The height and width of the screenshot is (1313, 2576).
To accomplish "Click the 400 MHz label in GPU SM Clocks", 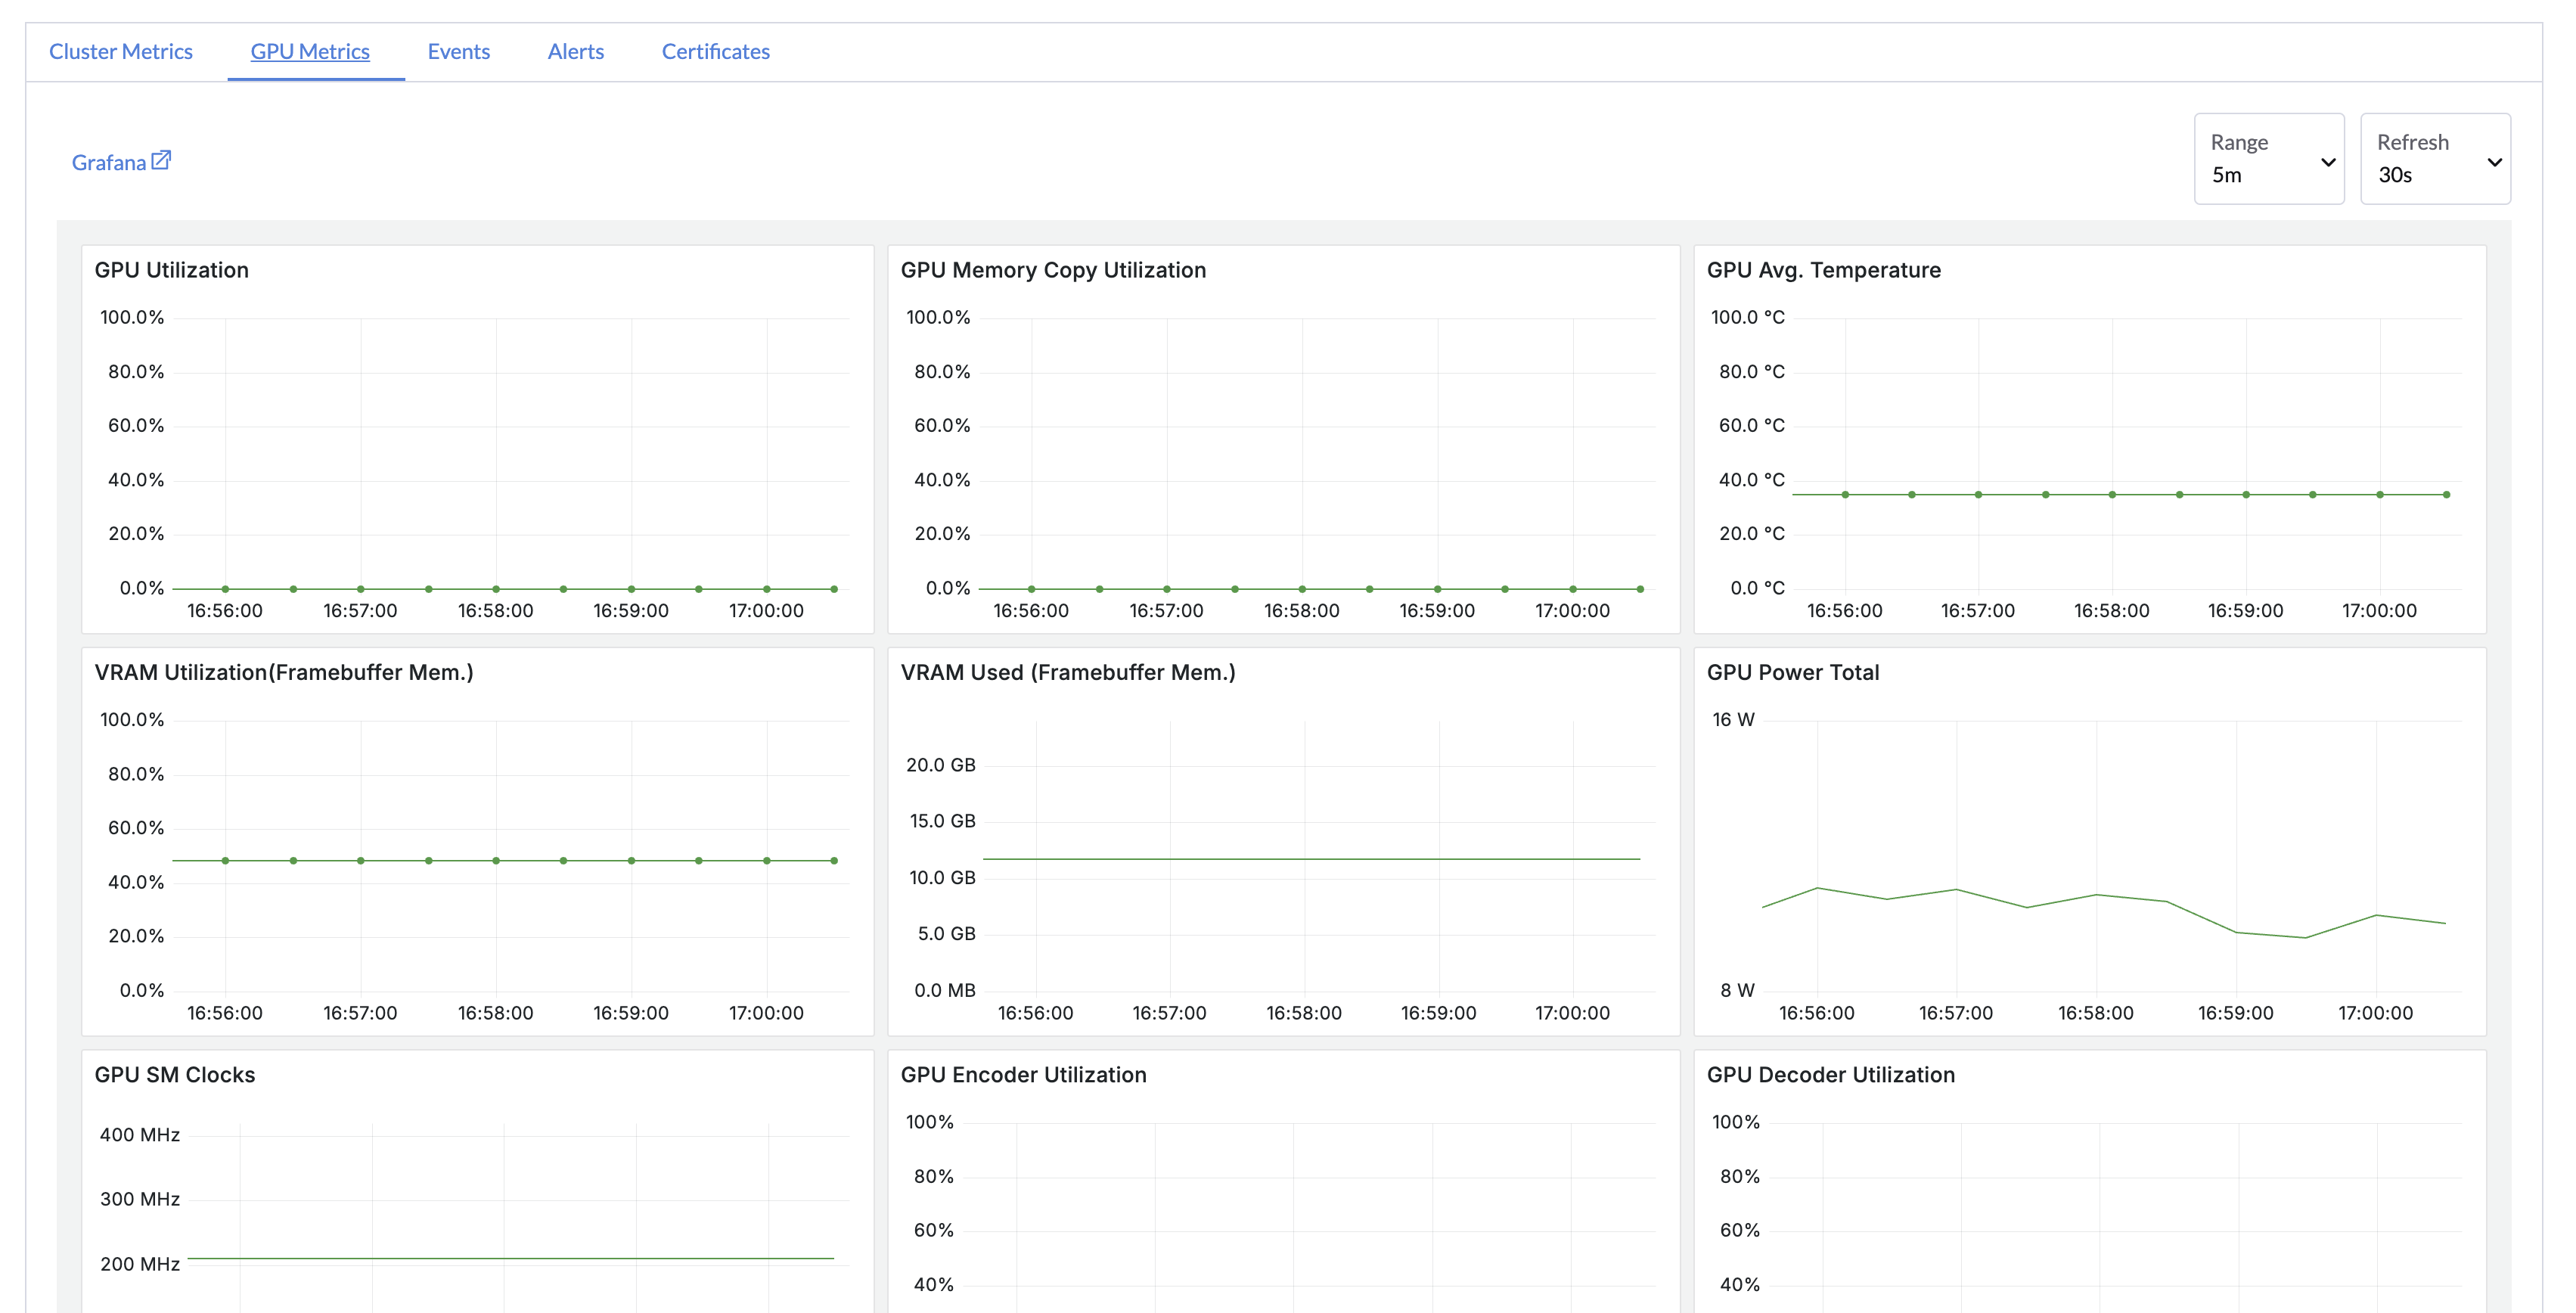I will 140,1135.
